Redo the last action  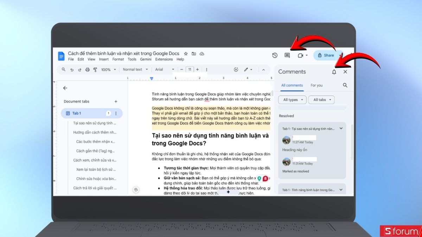pos(79,70)
